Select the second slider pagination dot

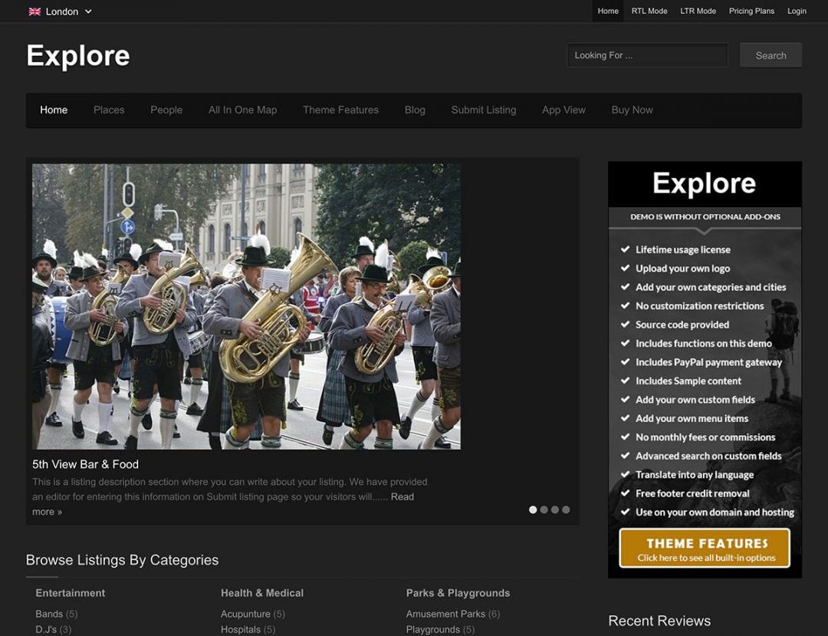544,509
